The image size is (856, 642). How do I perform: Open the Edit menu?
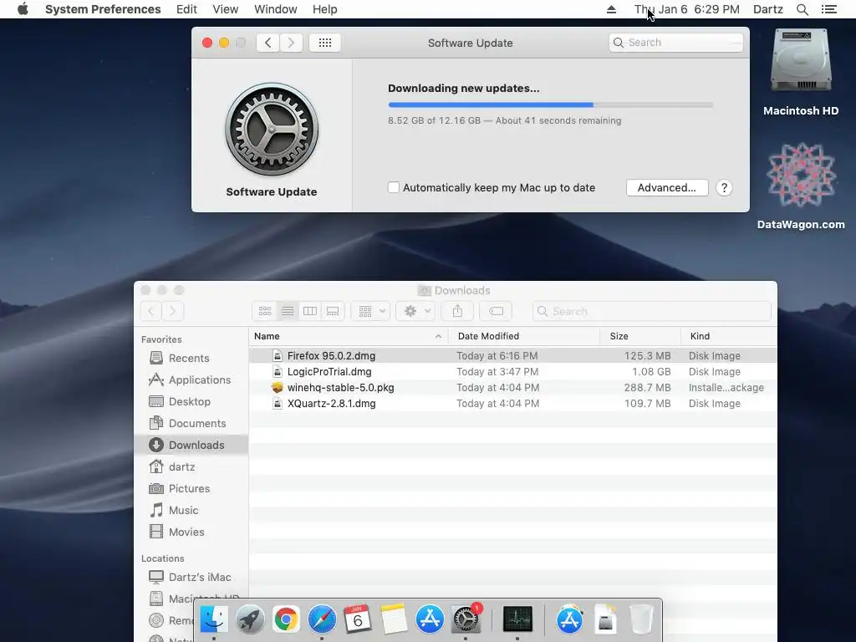[186, 9]
